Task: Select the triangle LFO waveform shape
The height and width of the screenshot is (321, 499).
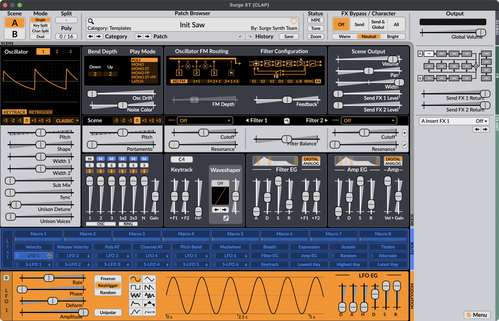Action: (x=149, y=279)
